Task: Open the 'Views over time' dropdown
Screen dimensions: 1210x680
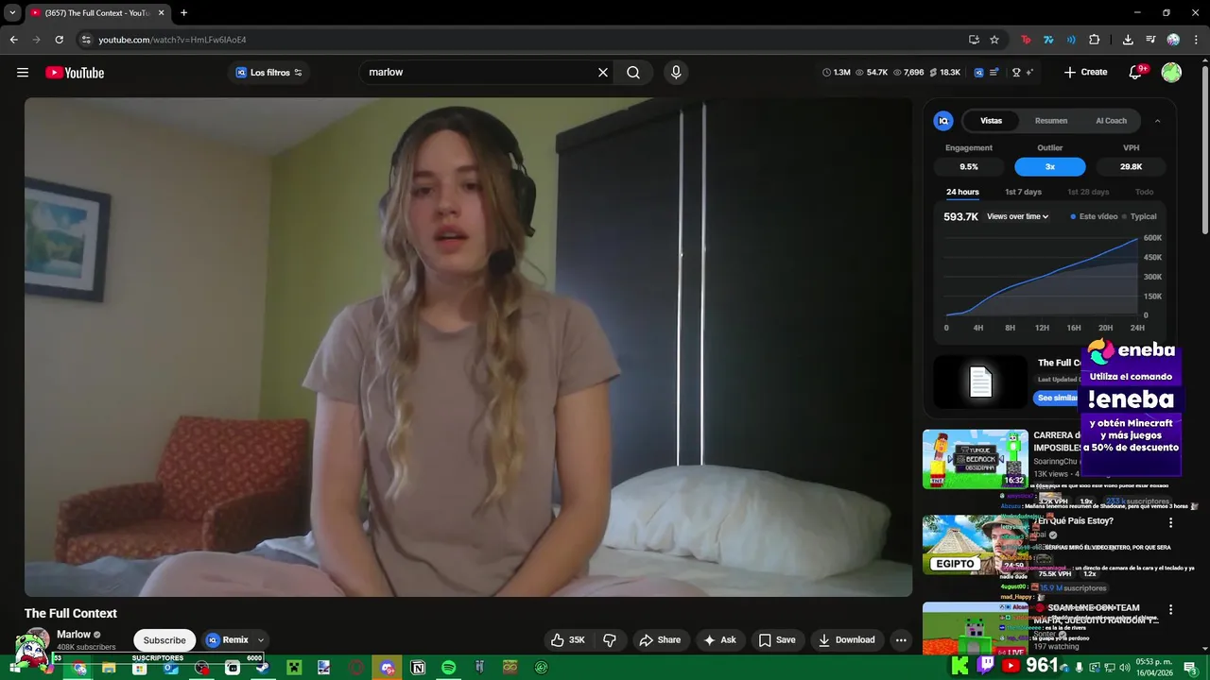Action: coord(1017,217)
